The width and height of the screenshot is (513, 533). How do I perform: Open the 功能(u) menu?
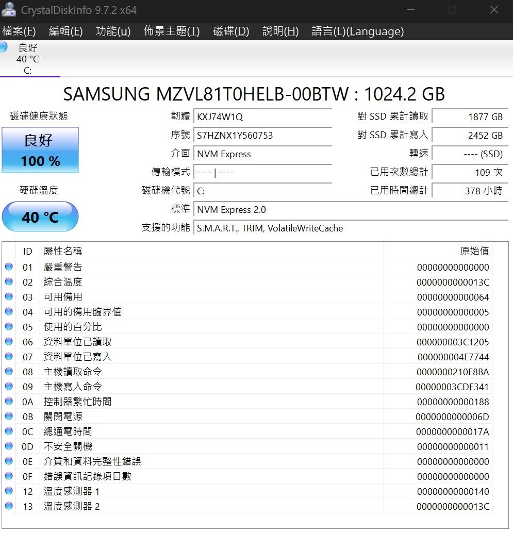[x=113, y=31]
